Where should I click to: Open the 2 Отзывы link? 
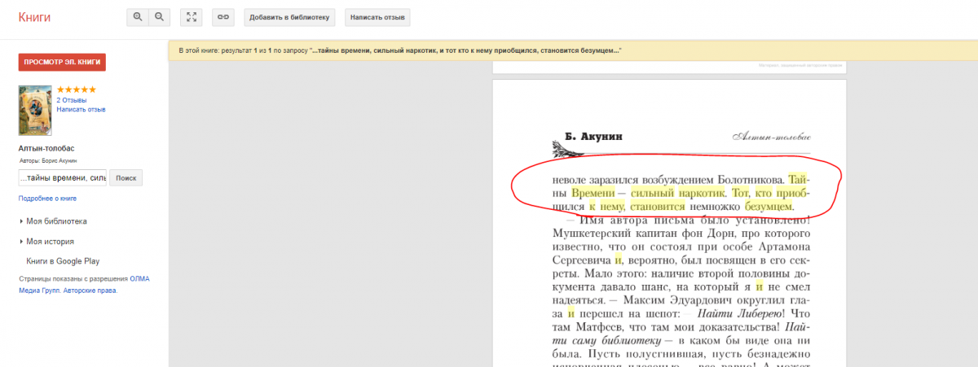point(72,100)
